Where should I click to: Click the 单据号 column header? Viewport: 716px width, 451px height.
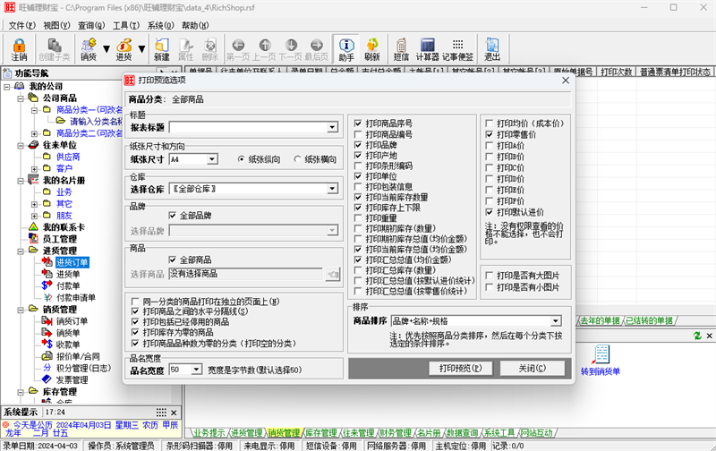(x=200, y=72)
